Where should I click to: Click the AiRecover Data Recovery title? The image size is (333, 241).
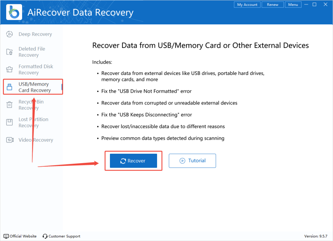pos(80,12)
